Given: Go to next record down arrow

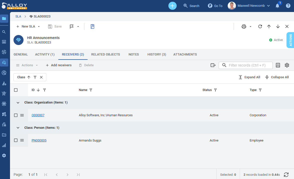Looking at the screenshot, I should point(278,26).
